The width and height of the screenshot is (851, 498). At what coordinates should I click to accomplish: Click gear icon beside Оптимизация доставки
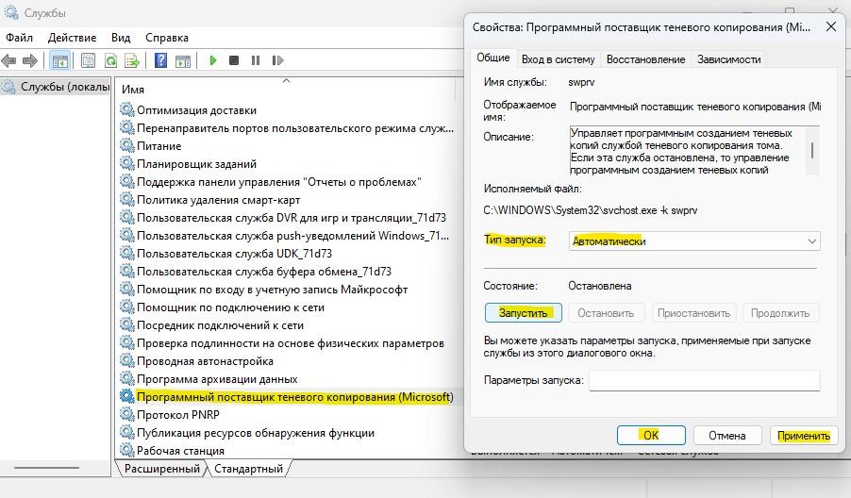coord(127,109)
